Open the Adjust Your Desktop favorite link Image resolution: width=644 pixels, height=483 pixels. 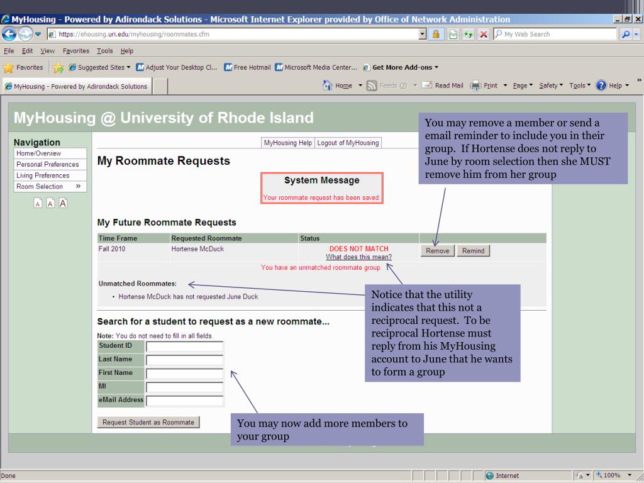[177, 67]
